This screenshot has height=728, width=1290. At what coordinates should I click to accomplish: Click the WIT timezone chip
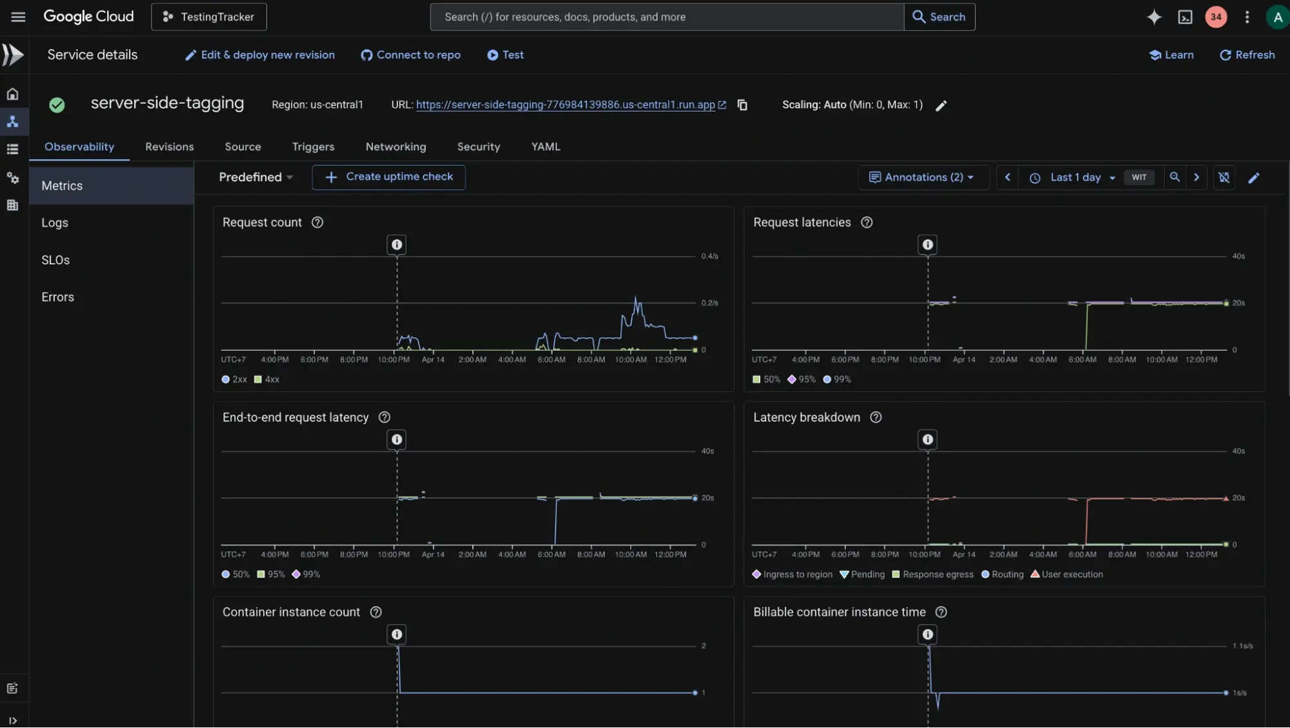[x=1138, y=177]
